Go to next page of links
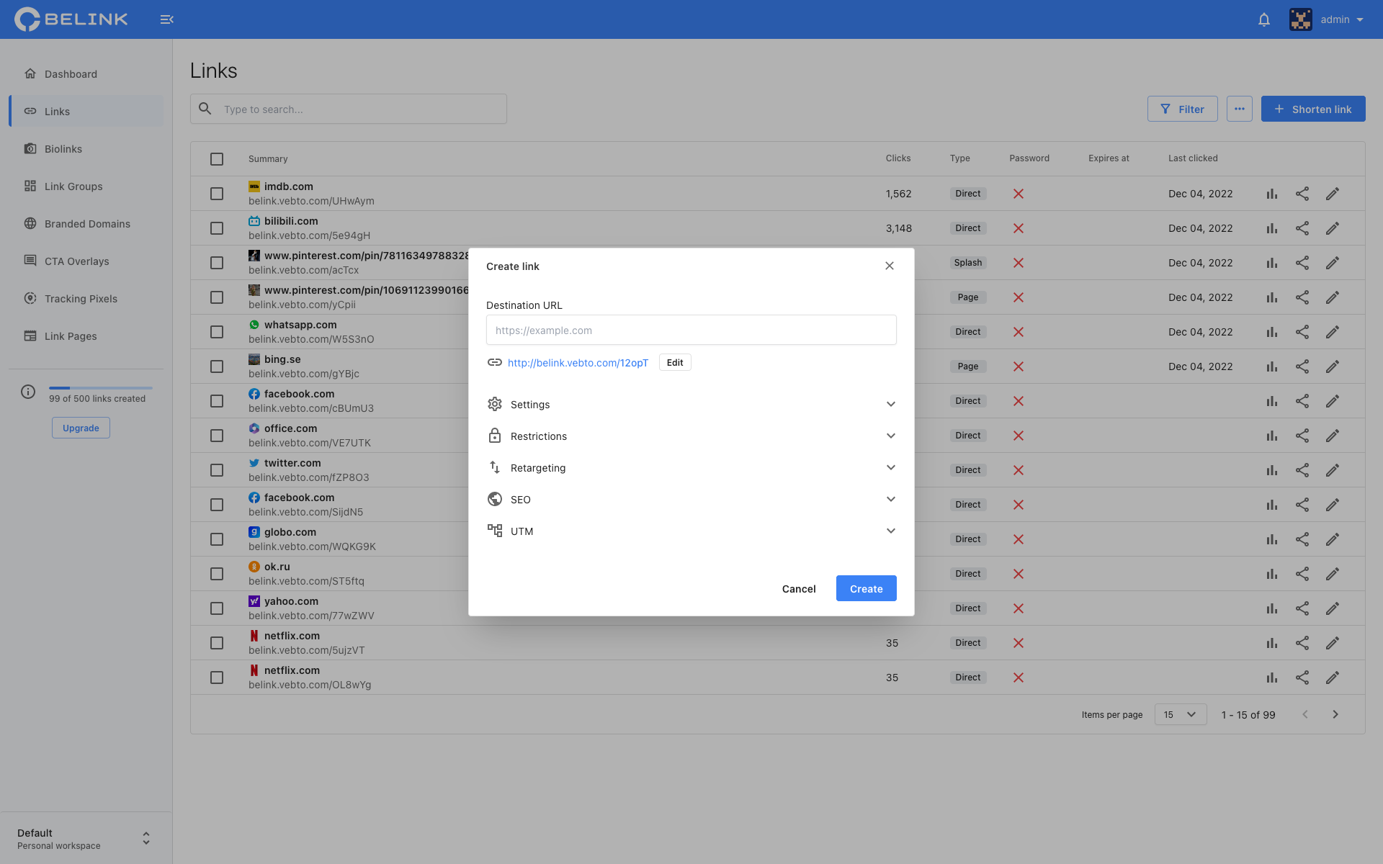The width and height of the screenshot is (1383, 864). [x=1335, y=714]
